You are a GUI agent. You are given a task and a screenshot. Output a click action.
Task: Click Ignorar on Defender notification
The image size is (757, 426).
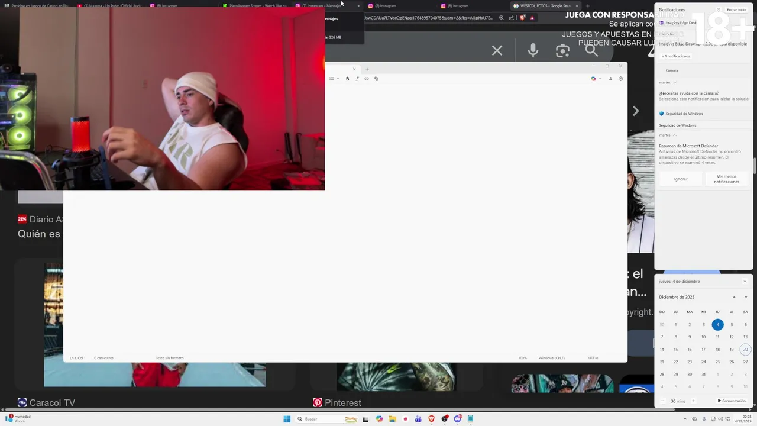click(681, 179)
